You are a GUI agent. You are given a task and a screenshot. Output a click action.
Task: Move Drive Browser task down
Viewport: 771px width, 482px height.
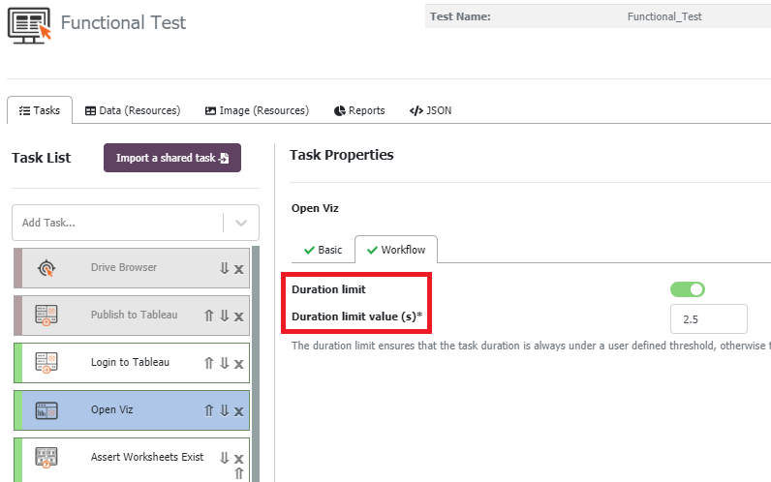(224, 268)
